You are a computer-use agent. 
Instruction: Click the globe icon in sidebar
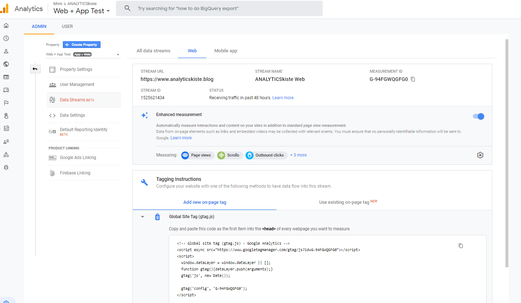point(6,64)
